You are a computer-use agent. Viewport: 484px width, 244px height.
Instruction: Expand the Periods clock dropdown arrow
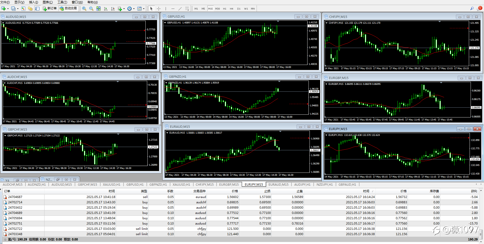point(134,9)
